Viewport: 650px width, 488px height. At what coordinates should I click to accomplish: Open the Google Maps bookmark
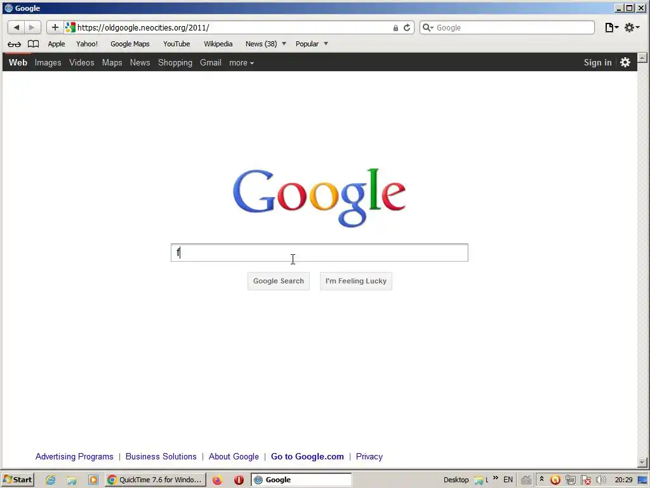129,44
